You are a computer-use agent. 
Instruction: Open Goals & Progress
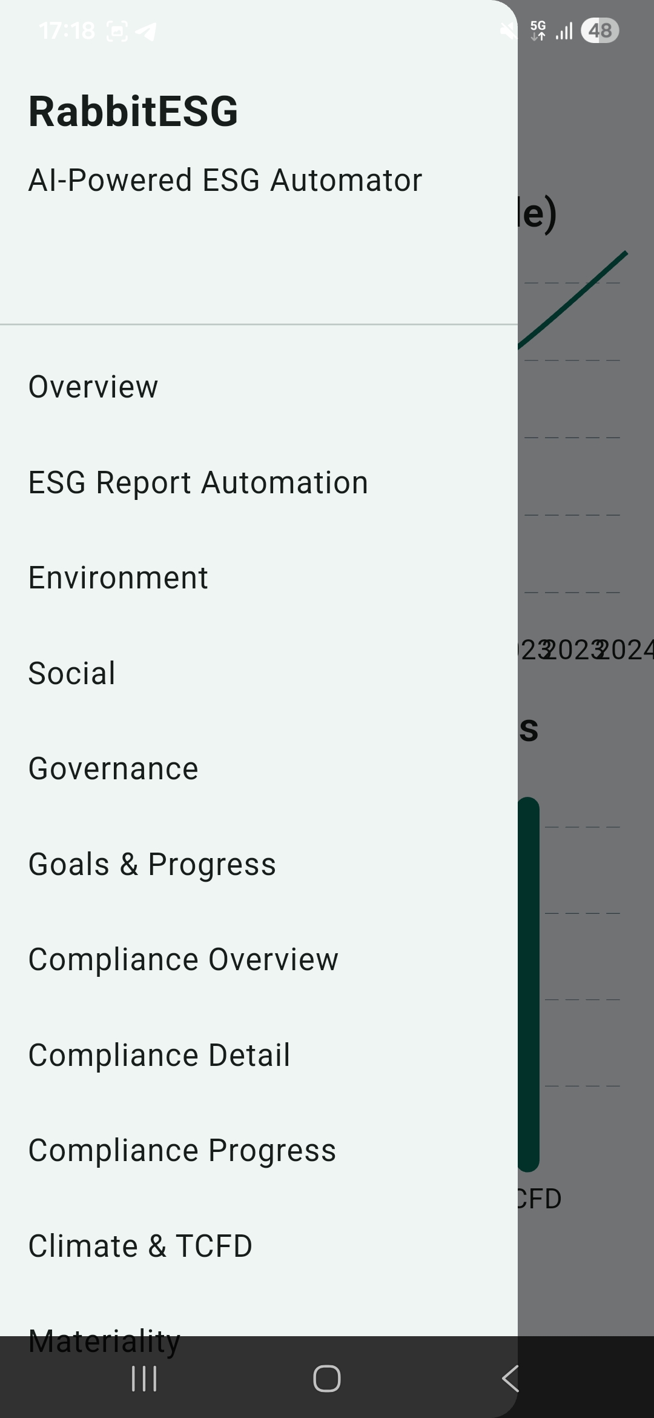[x=152, y=864]
